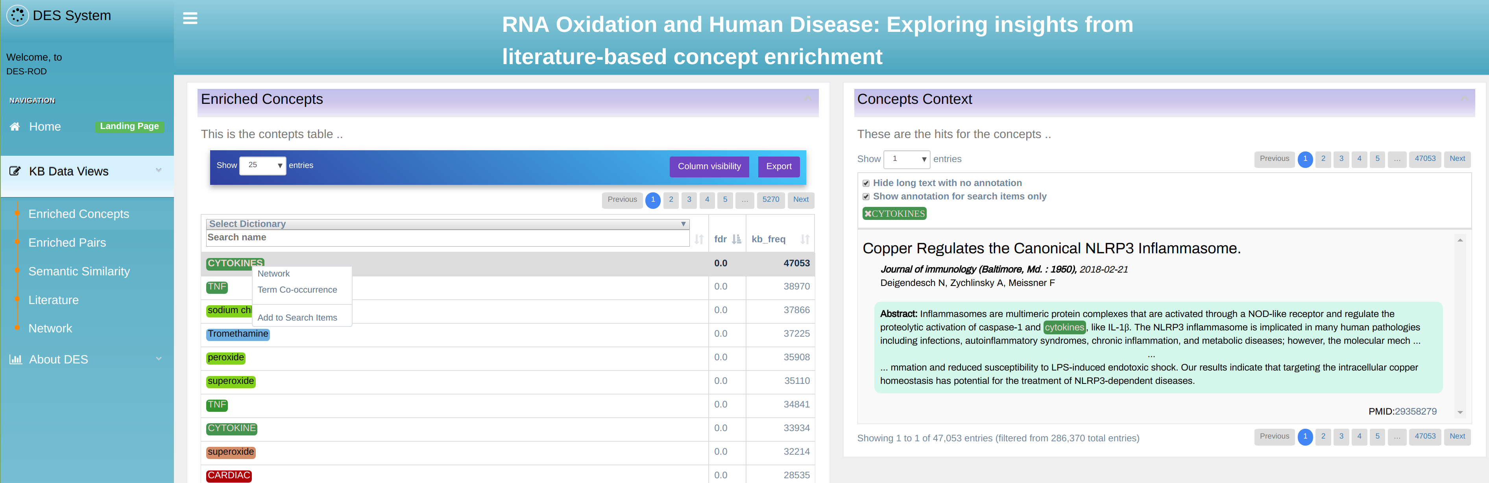The height and width of the screenshot is (483, 1489).
Task: Click the Export button
Action: click(779, 166)
